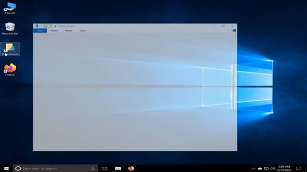The width and height of the screenshot is (307, 172).
Task: Click the New folder quick access icon
Action: (x=51, y=26)
